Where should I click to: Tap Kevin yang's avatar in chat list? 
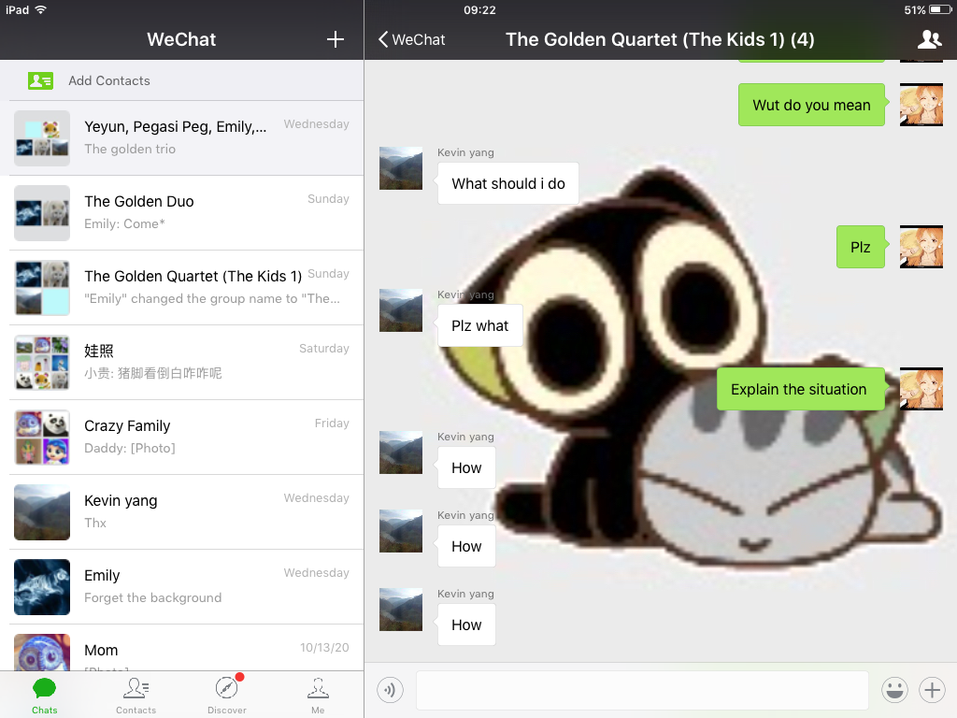click(42, 512)
